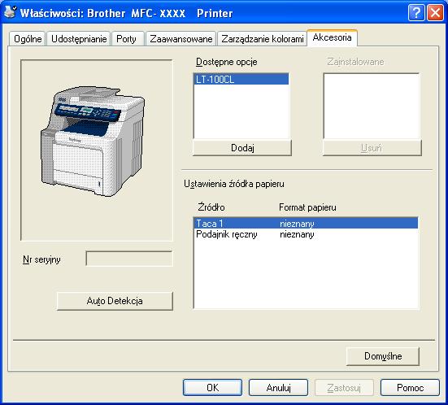Select the Taca 1 paper source row
This screenshot has width=448, height=405.
coord(306,223)
